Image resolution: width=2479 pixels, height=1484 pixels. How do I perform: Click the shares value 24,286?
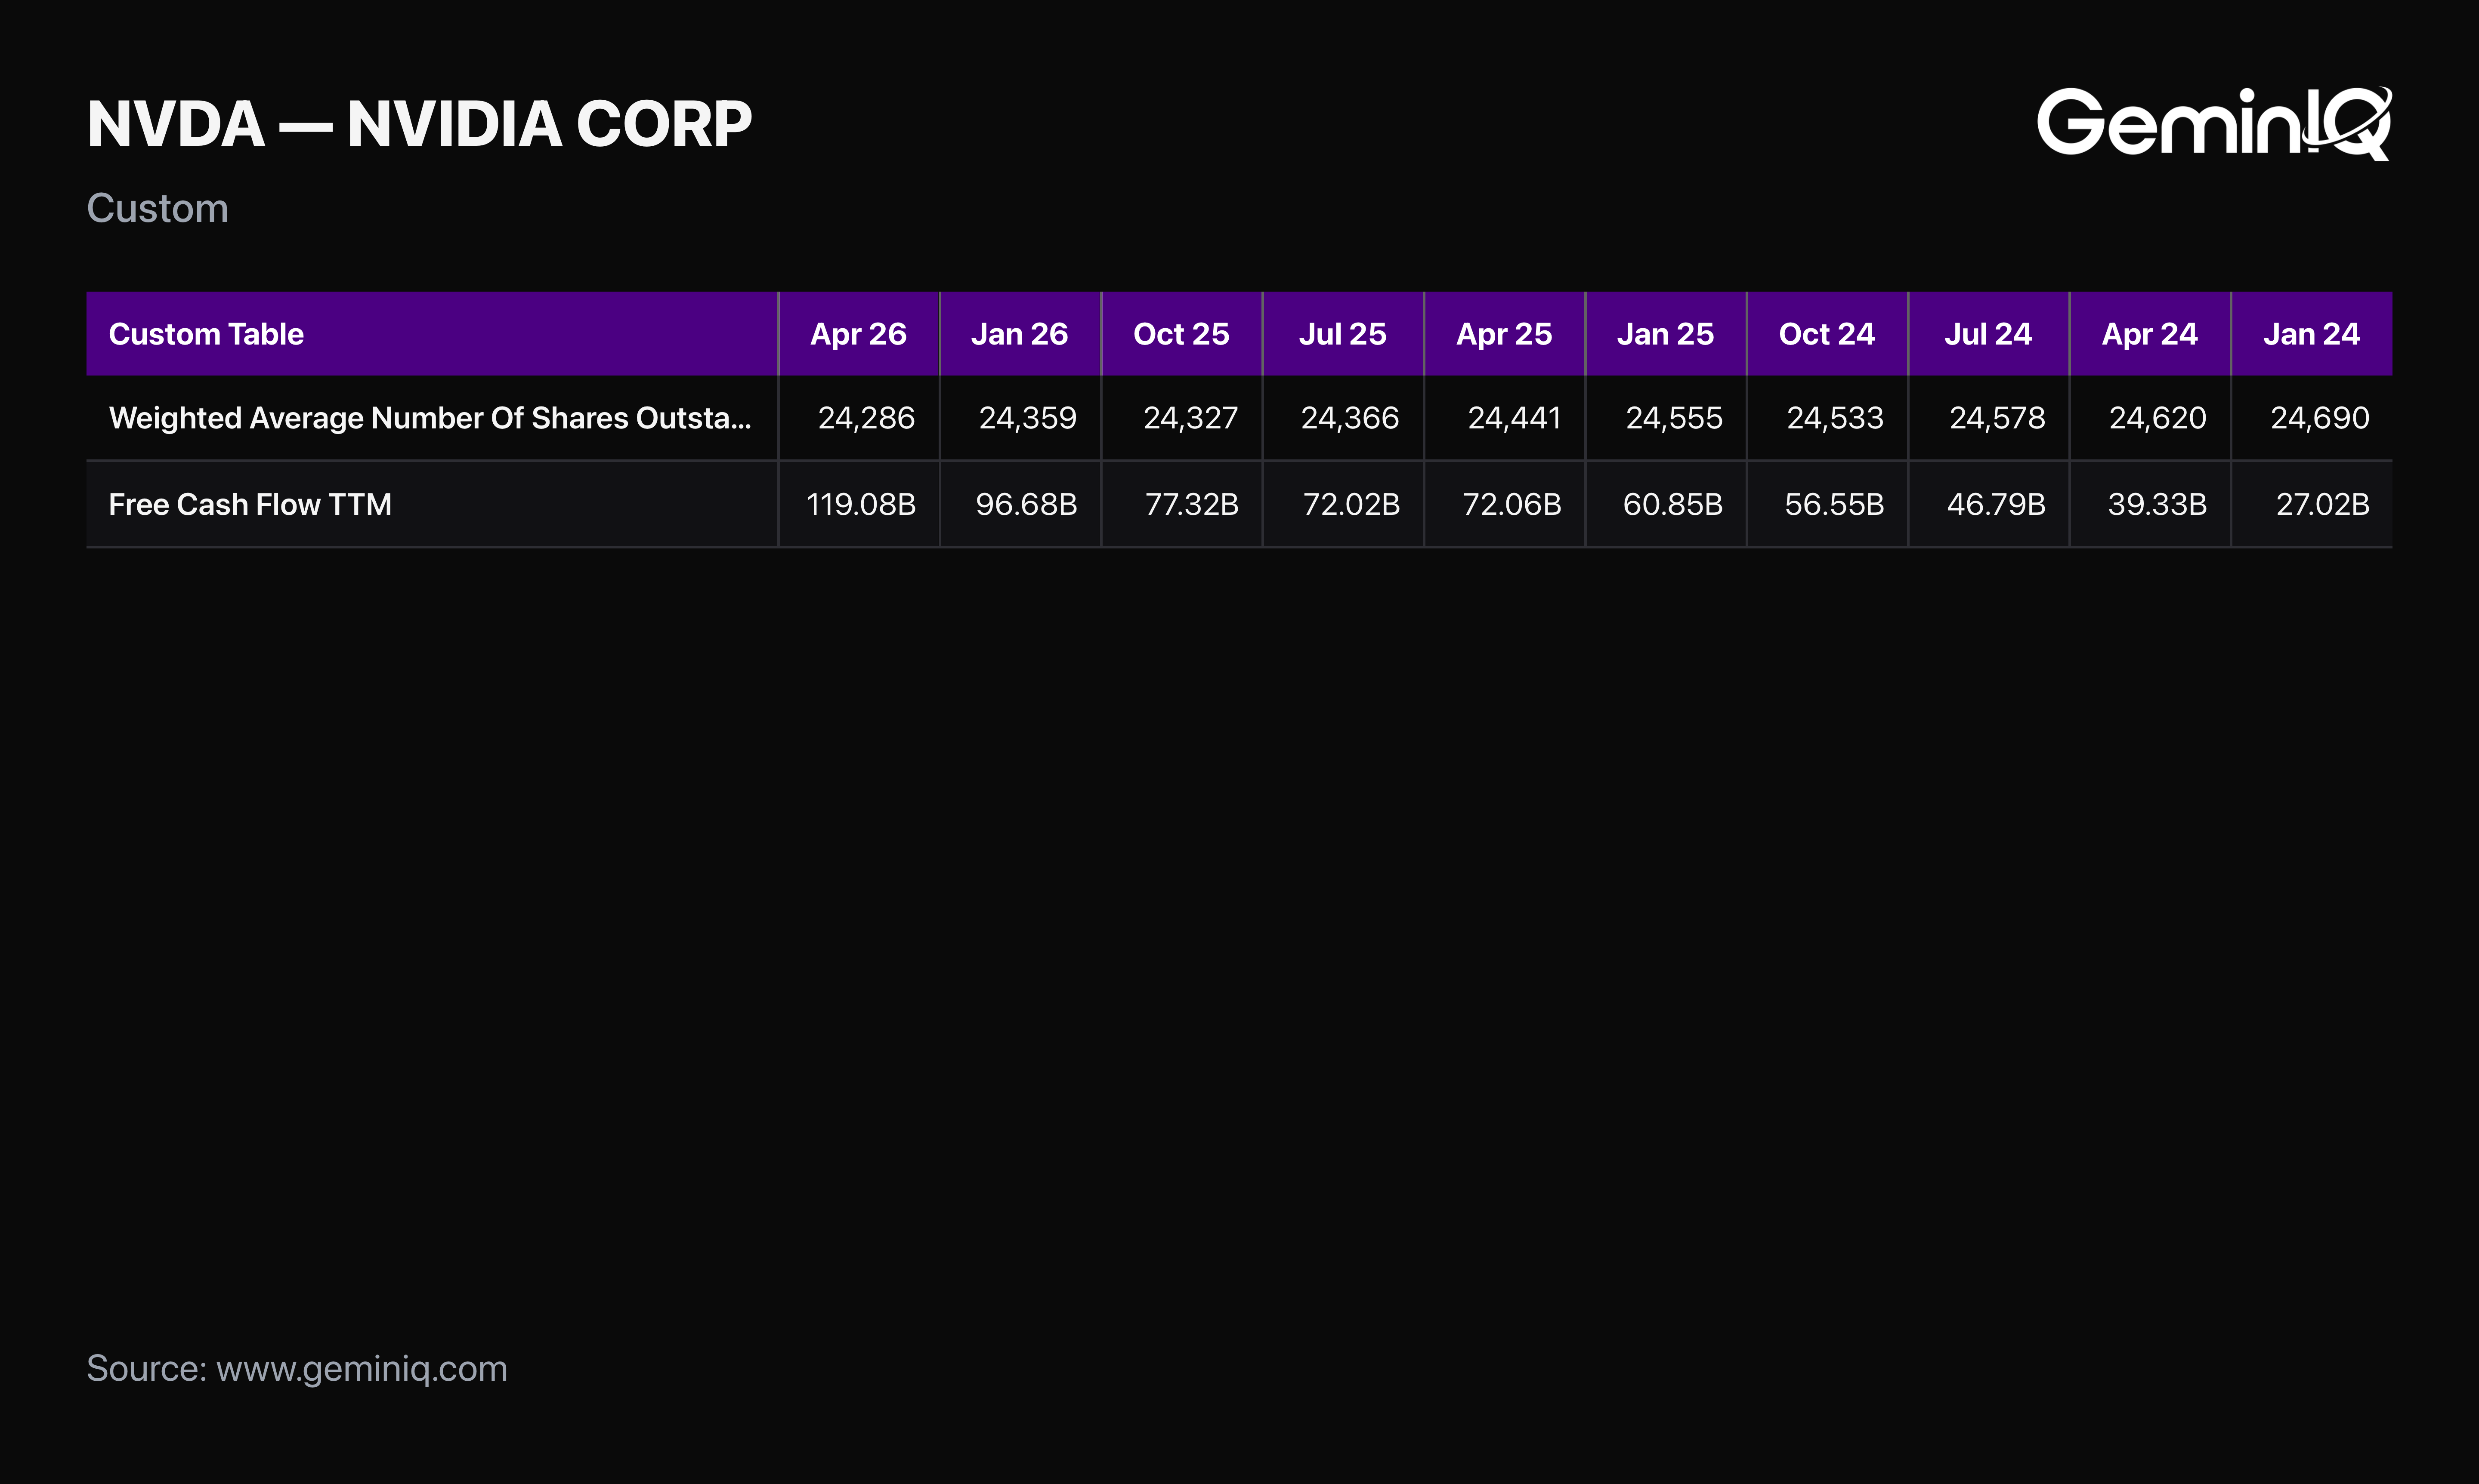pyautogui.click(x=866, y=418)
